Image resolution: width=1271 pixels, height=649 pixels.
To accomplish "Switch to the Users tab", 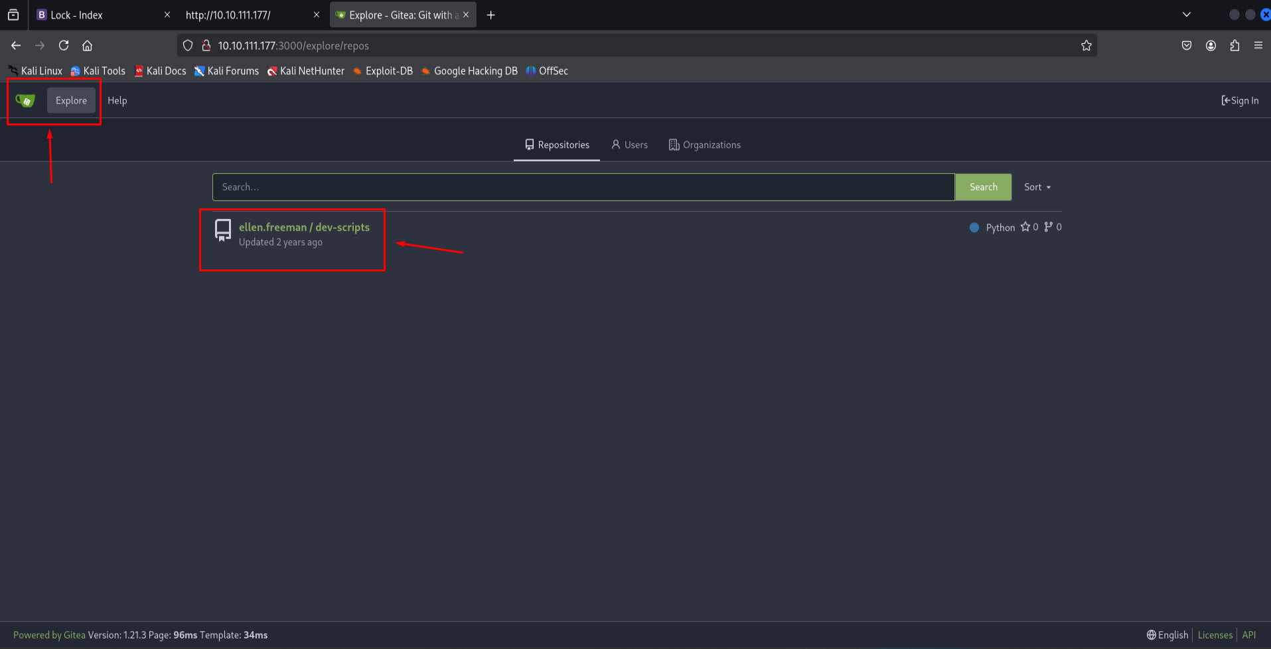I will tap(629, 145).
